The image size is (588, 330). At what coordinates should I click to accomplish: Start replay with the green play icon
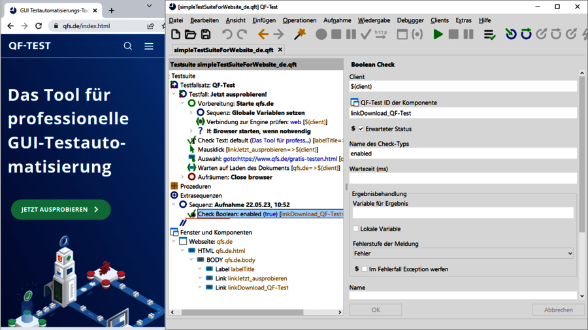pos(438,35)
